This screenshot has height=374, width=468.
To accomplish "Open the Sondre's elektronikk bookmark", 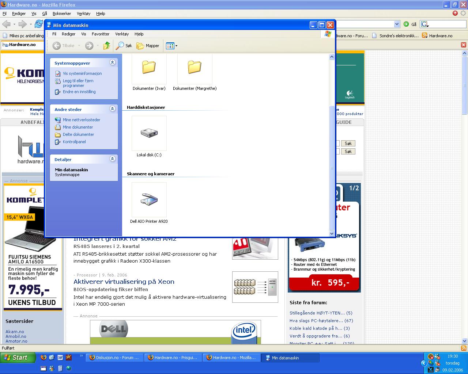I will (396, 35).
